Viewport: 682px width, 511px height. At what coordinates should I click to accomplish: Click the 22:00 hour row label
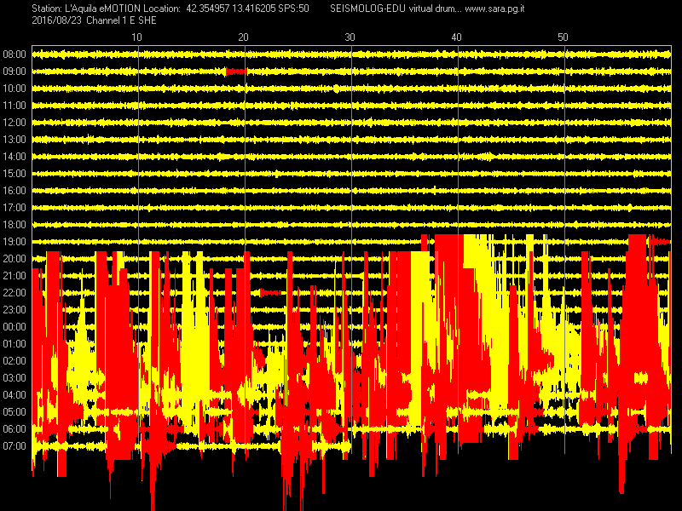pyautogui.click(x=14, y=293)
